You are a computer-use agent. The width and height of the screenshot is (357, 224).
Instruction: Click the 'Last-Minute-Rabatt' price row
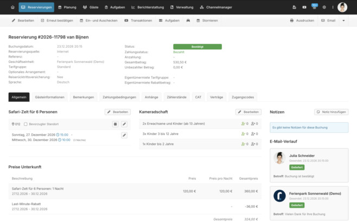pos(135,207)
